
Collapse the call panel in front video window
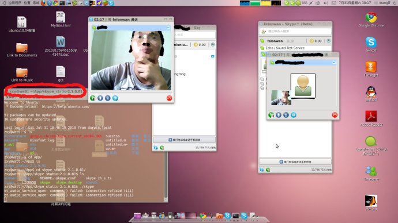pos(168,28)
